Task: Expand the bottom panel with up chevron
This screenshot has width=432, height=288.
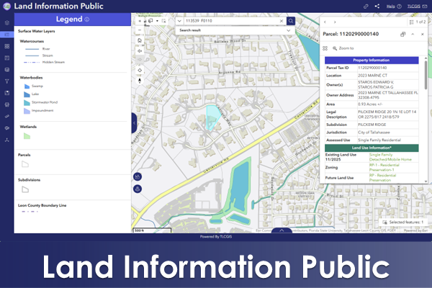Action: click(x=282, y=230)
